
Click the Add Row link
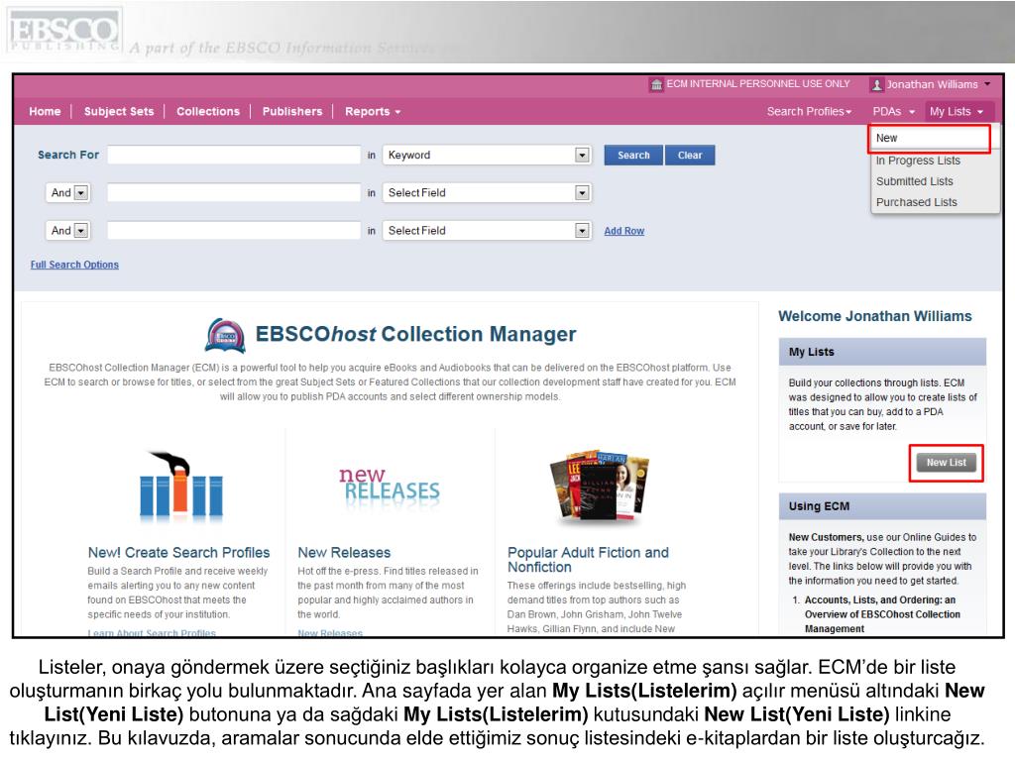click(624, 231)
